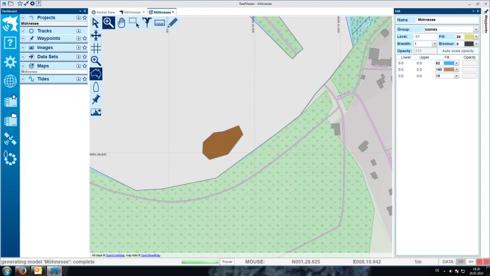Pick the ruler measurement tool
490x276 pixels.
[x=160, y=23]
